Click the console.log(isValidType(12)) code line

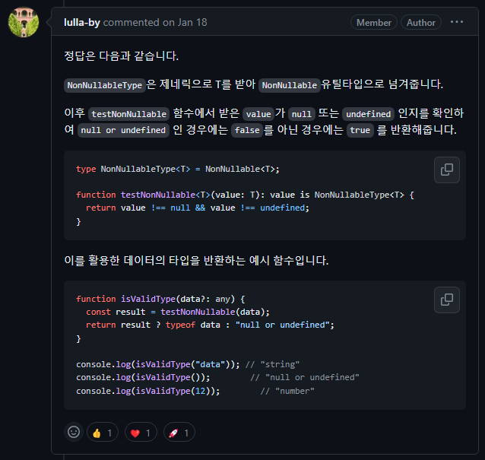(147, 391)
